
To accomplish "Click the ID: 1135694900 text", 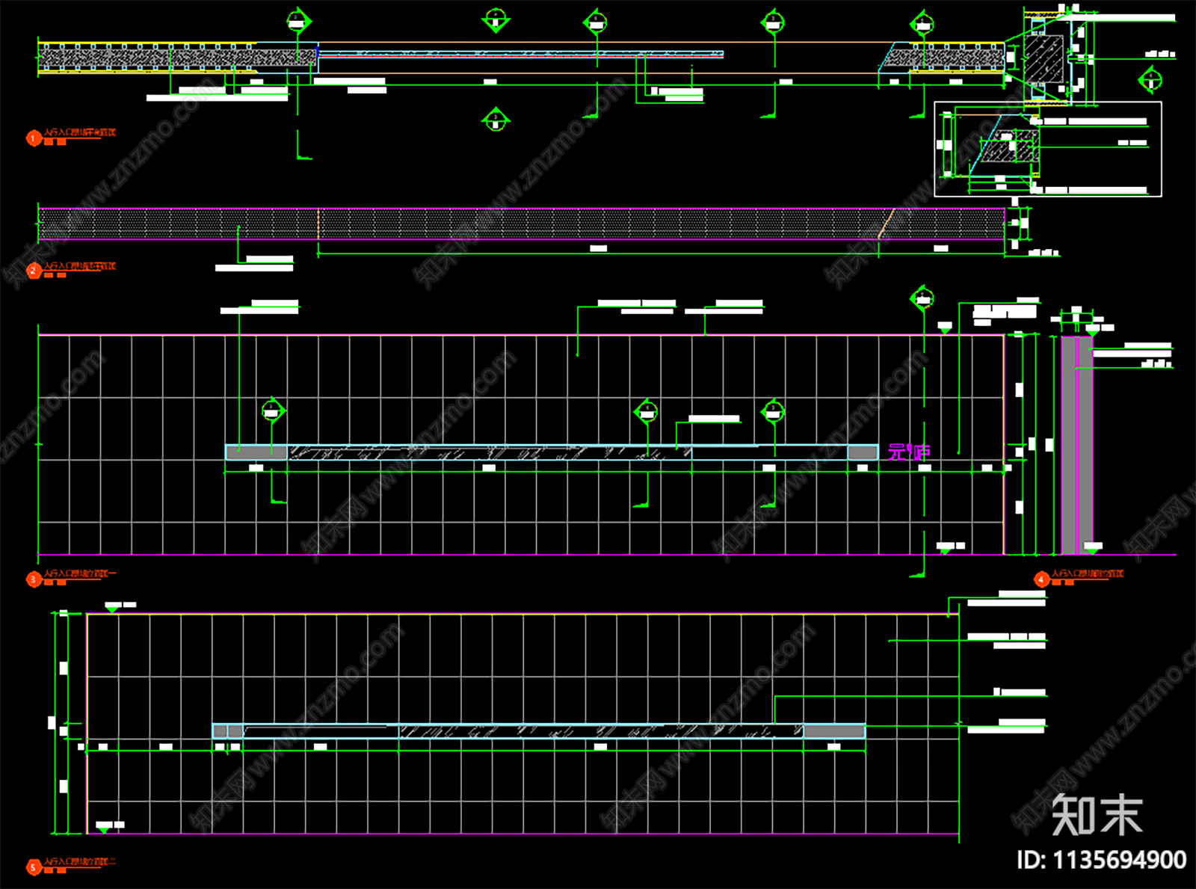I will 1101,860.
